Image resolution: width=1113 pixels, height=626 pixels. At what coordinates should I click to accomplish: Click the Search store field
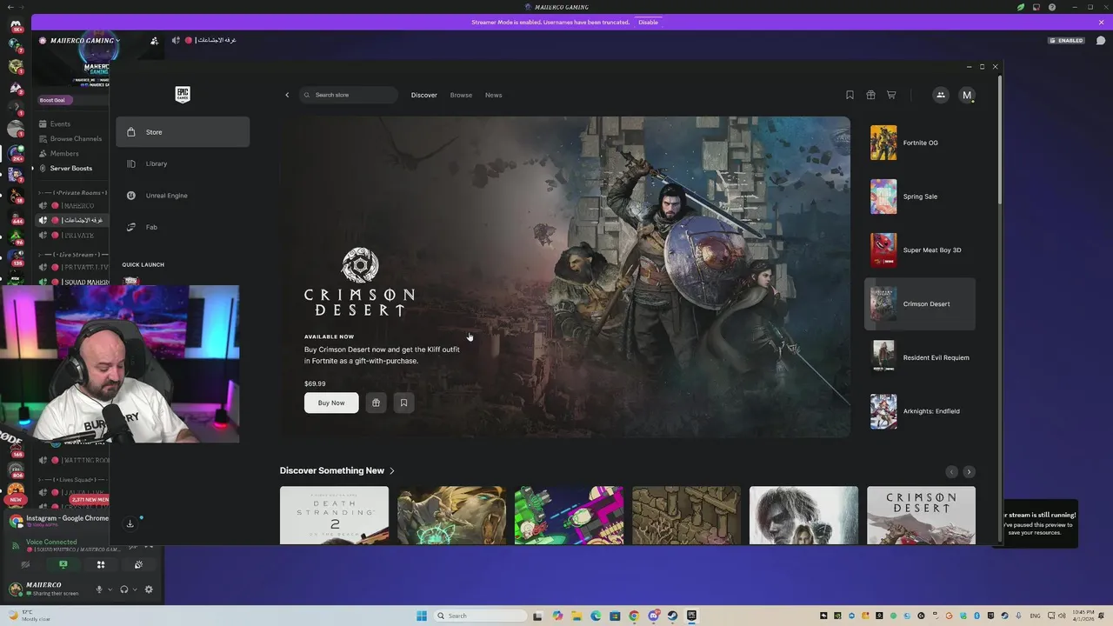tap(349, 95)
